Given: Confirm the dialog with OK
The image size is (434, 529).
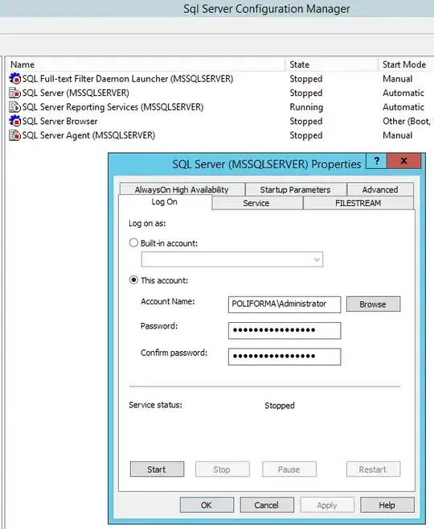Looking at the screenshot, I should point(207,505).
